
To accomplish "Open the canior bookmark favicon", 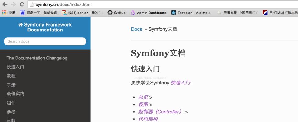I will tap(64, 13).
